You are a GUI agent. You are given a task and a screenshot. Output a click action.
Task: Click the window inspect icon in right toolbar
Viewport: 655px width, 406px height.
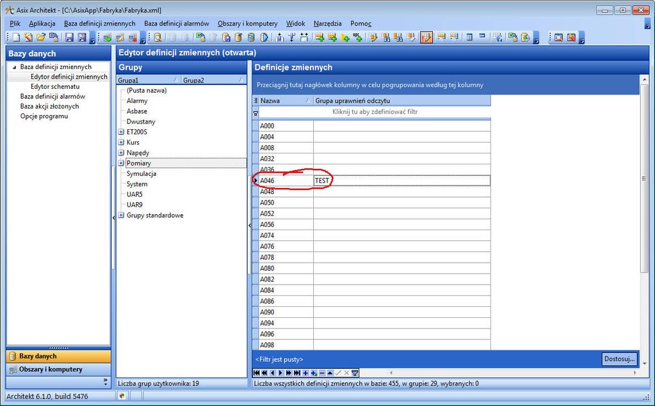point(558,37)
